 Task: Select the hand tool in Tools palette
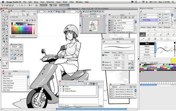(4, 55)
